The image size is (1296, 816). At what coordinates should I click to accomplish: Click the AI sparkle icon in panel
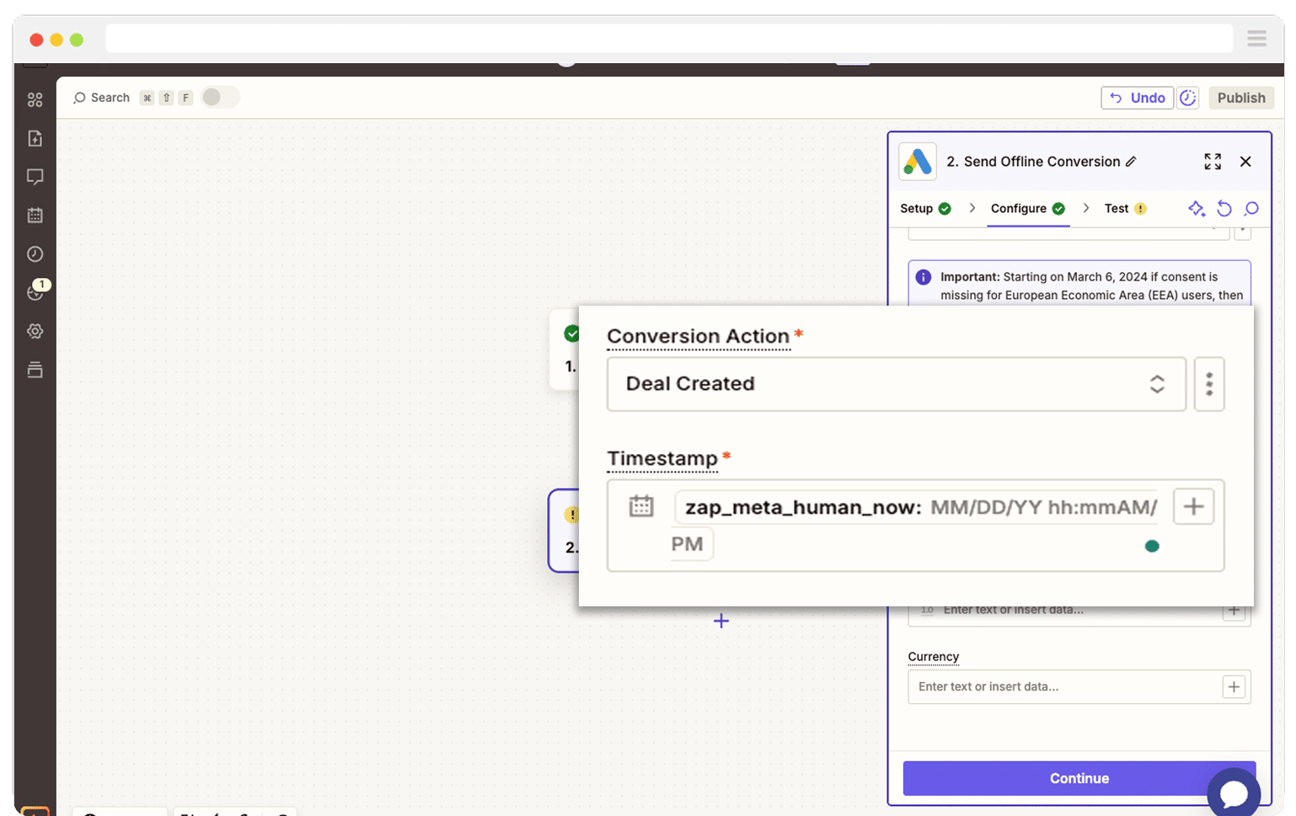pyautogui.click(x=1197, y=209)
